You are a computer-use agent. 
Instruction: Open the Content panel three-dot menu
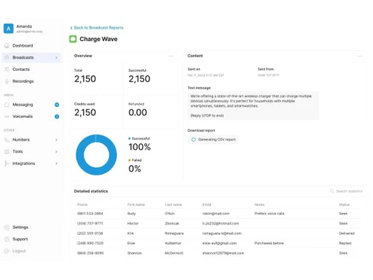[360, 56]
